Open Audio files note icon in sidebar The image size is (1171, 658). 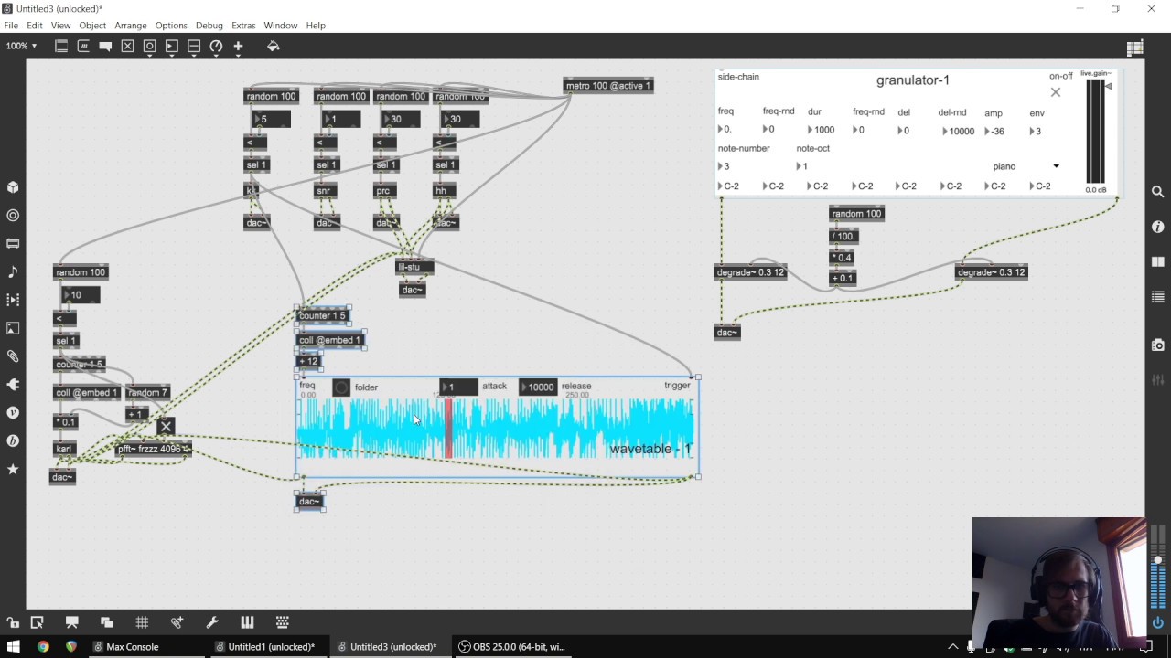click(x=13, y=272)
